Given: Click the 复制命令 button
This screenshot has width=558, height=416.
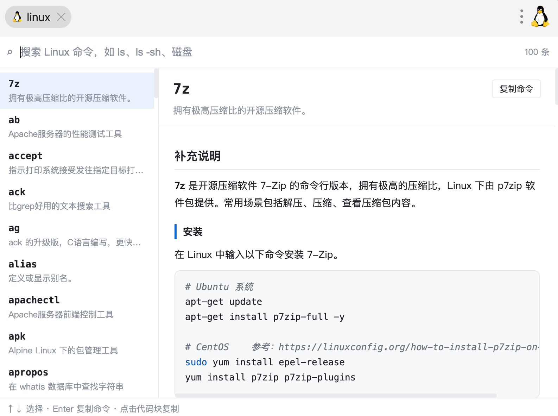Looking at the screenshot, I should click(516, 89).
